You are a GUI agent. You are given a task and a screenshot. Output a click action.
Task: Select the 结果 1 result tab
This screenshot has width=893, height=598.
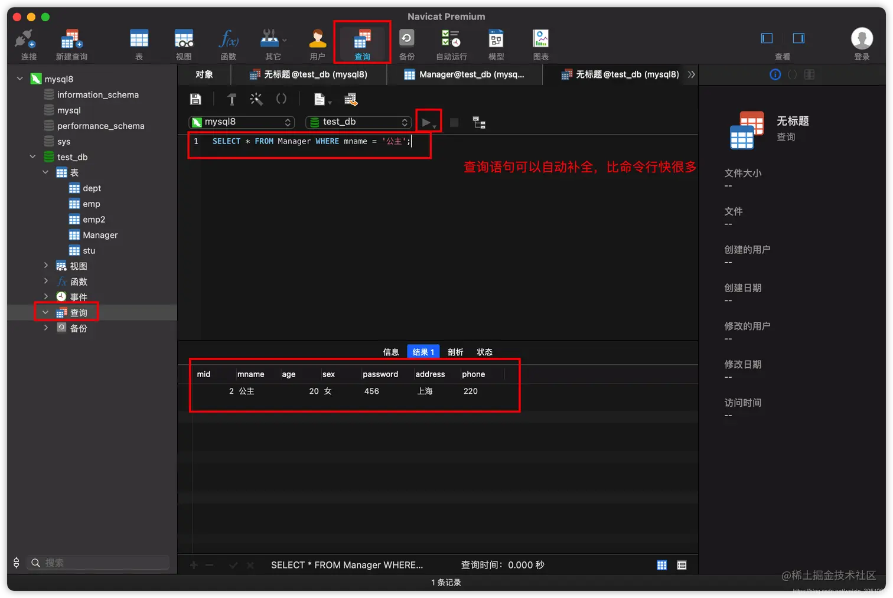(423, 352)
